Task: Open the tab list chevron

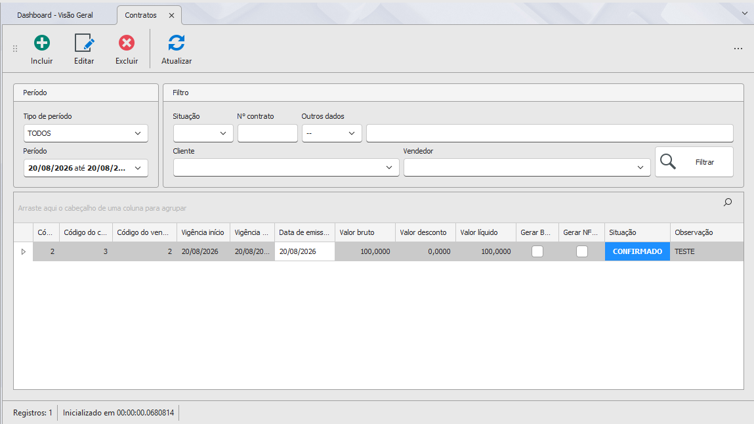Action: coord(745,14)
